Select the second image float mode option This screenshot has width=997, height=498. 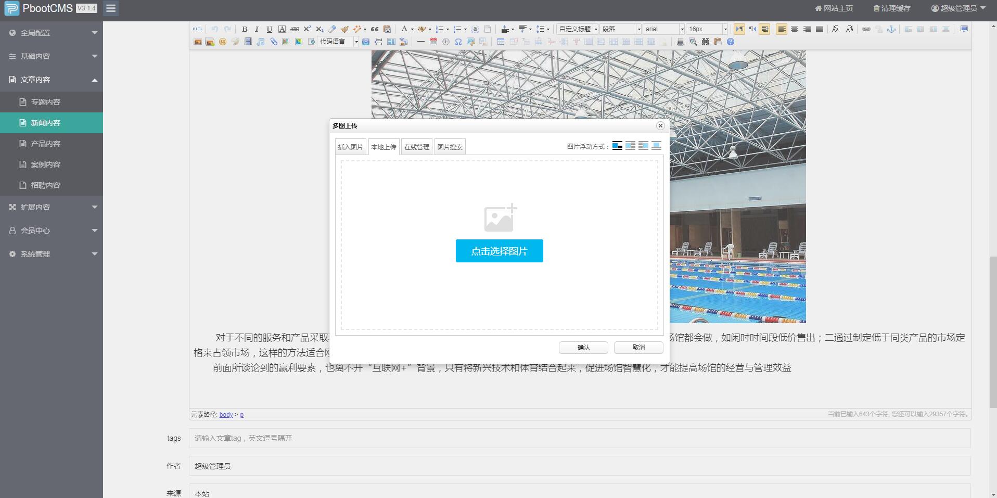[x=630, y=146]
